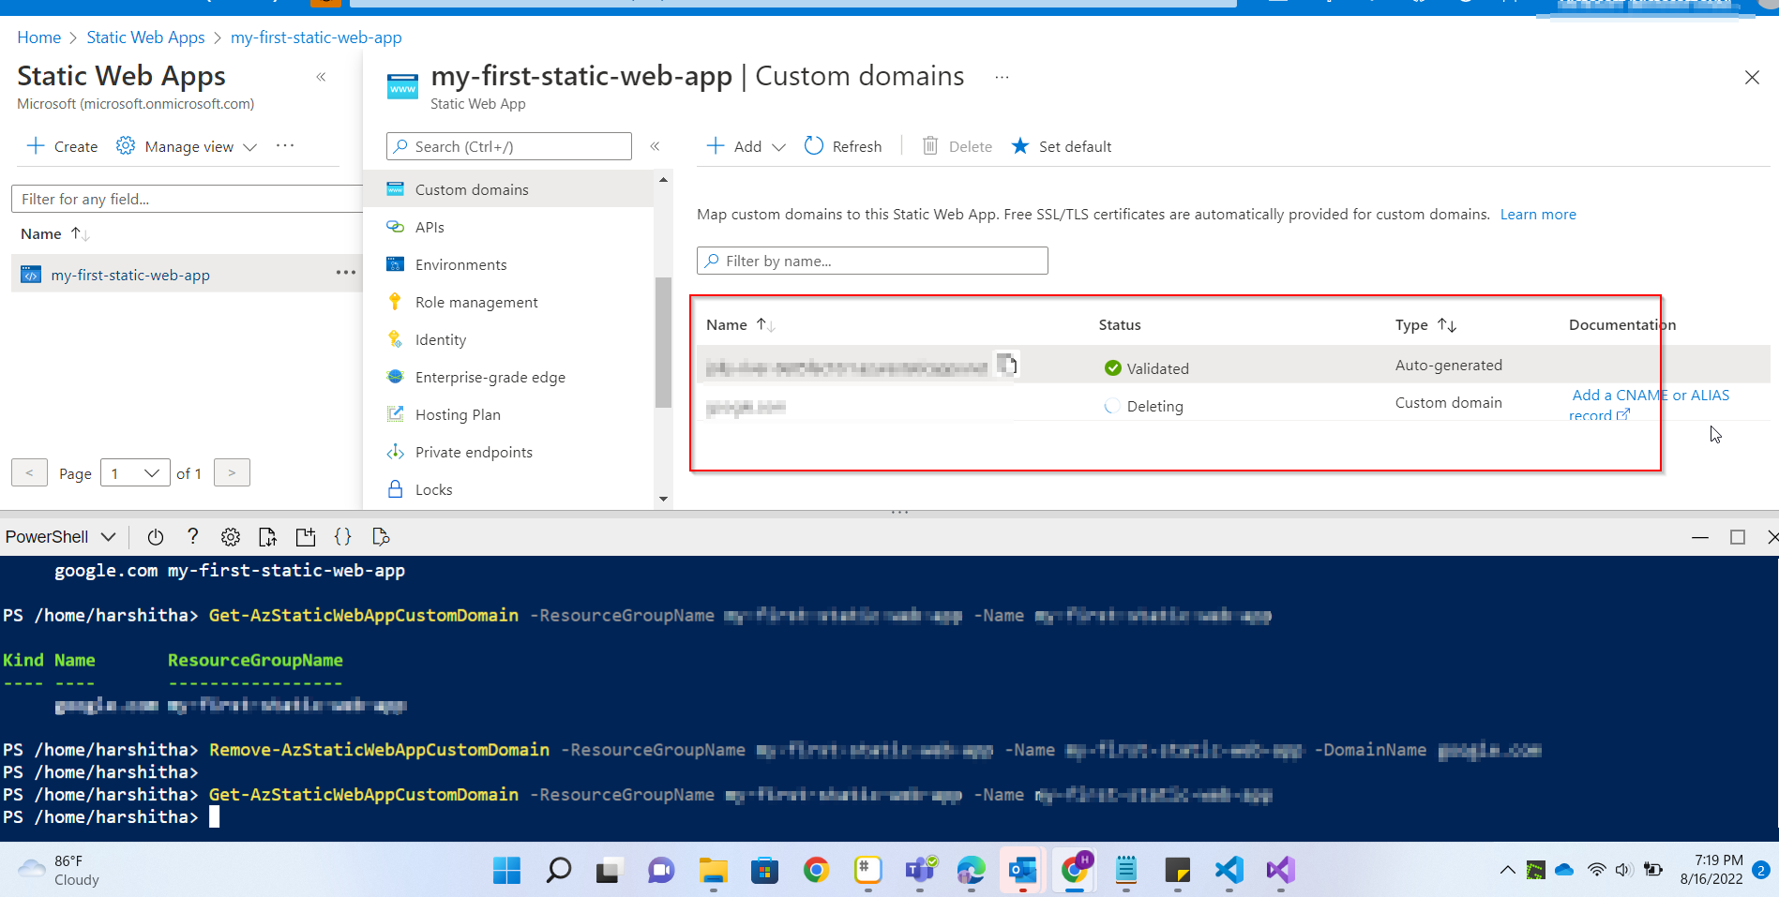This screenshot has width=1779, height=897.
Task: Switch shell type PowerShell dropdown
Action: click(60, 537)
